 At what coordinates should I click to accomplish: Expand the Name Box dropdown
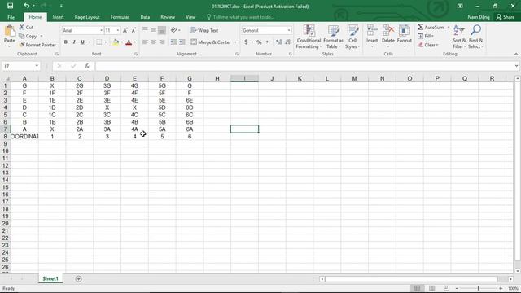(x=37, y=66)
